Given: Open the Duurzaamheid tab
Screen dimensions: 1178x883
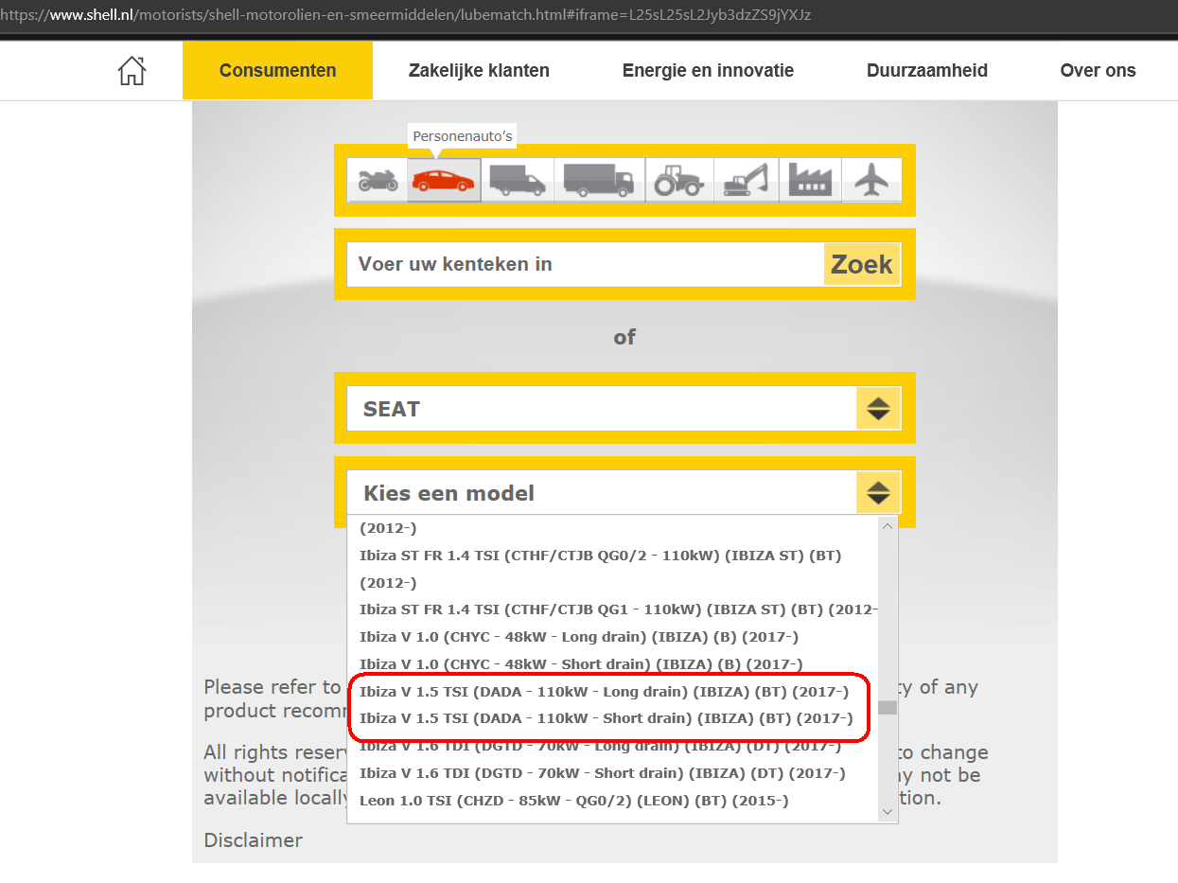Looking at the screenshot, I should (927, 70).
